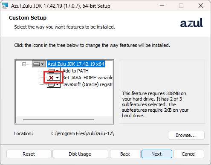Click the Azul Zulu JDK root drive icon
This screenshot has width=211, height=165.
37,64
